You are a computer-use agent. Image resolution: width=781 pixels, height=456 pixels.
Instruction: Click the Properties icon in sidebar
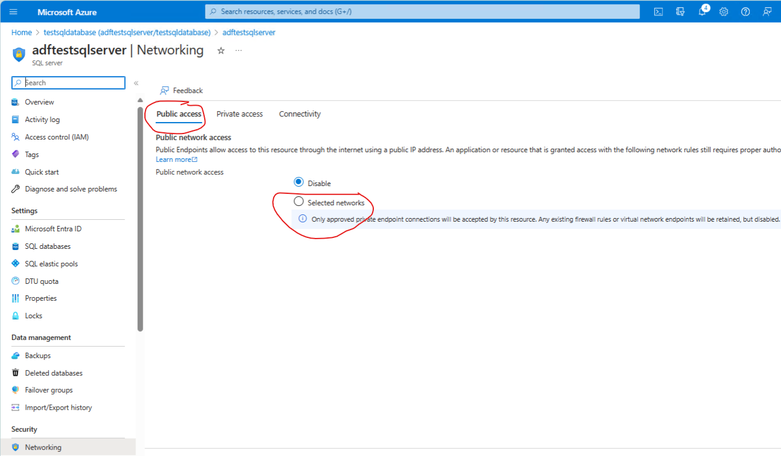16,298
